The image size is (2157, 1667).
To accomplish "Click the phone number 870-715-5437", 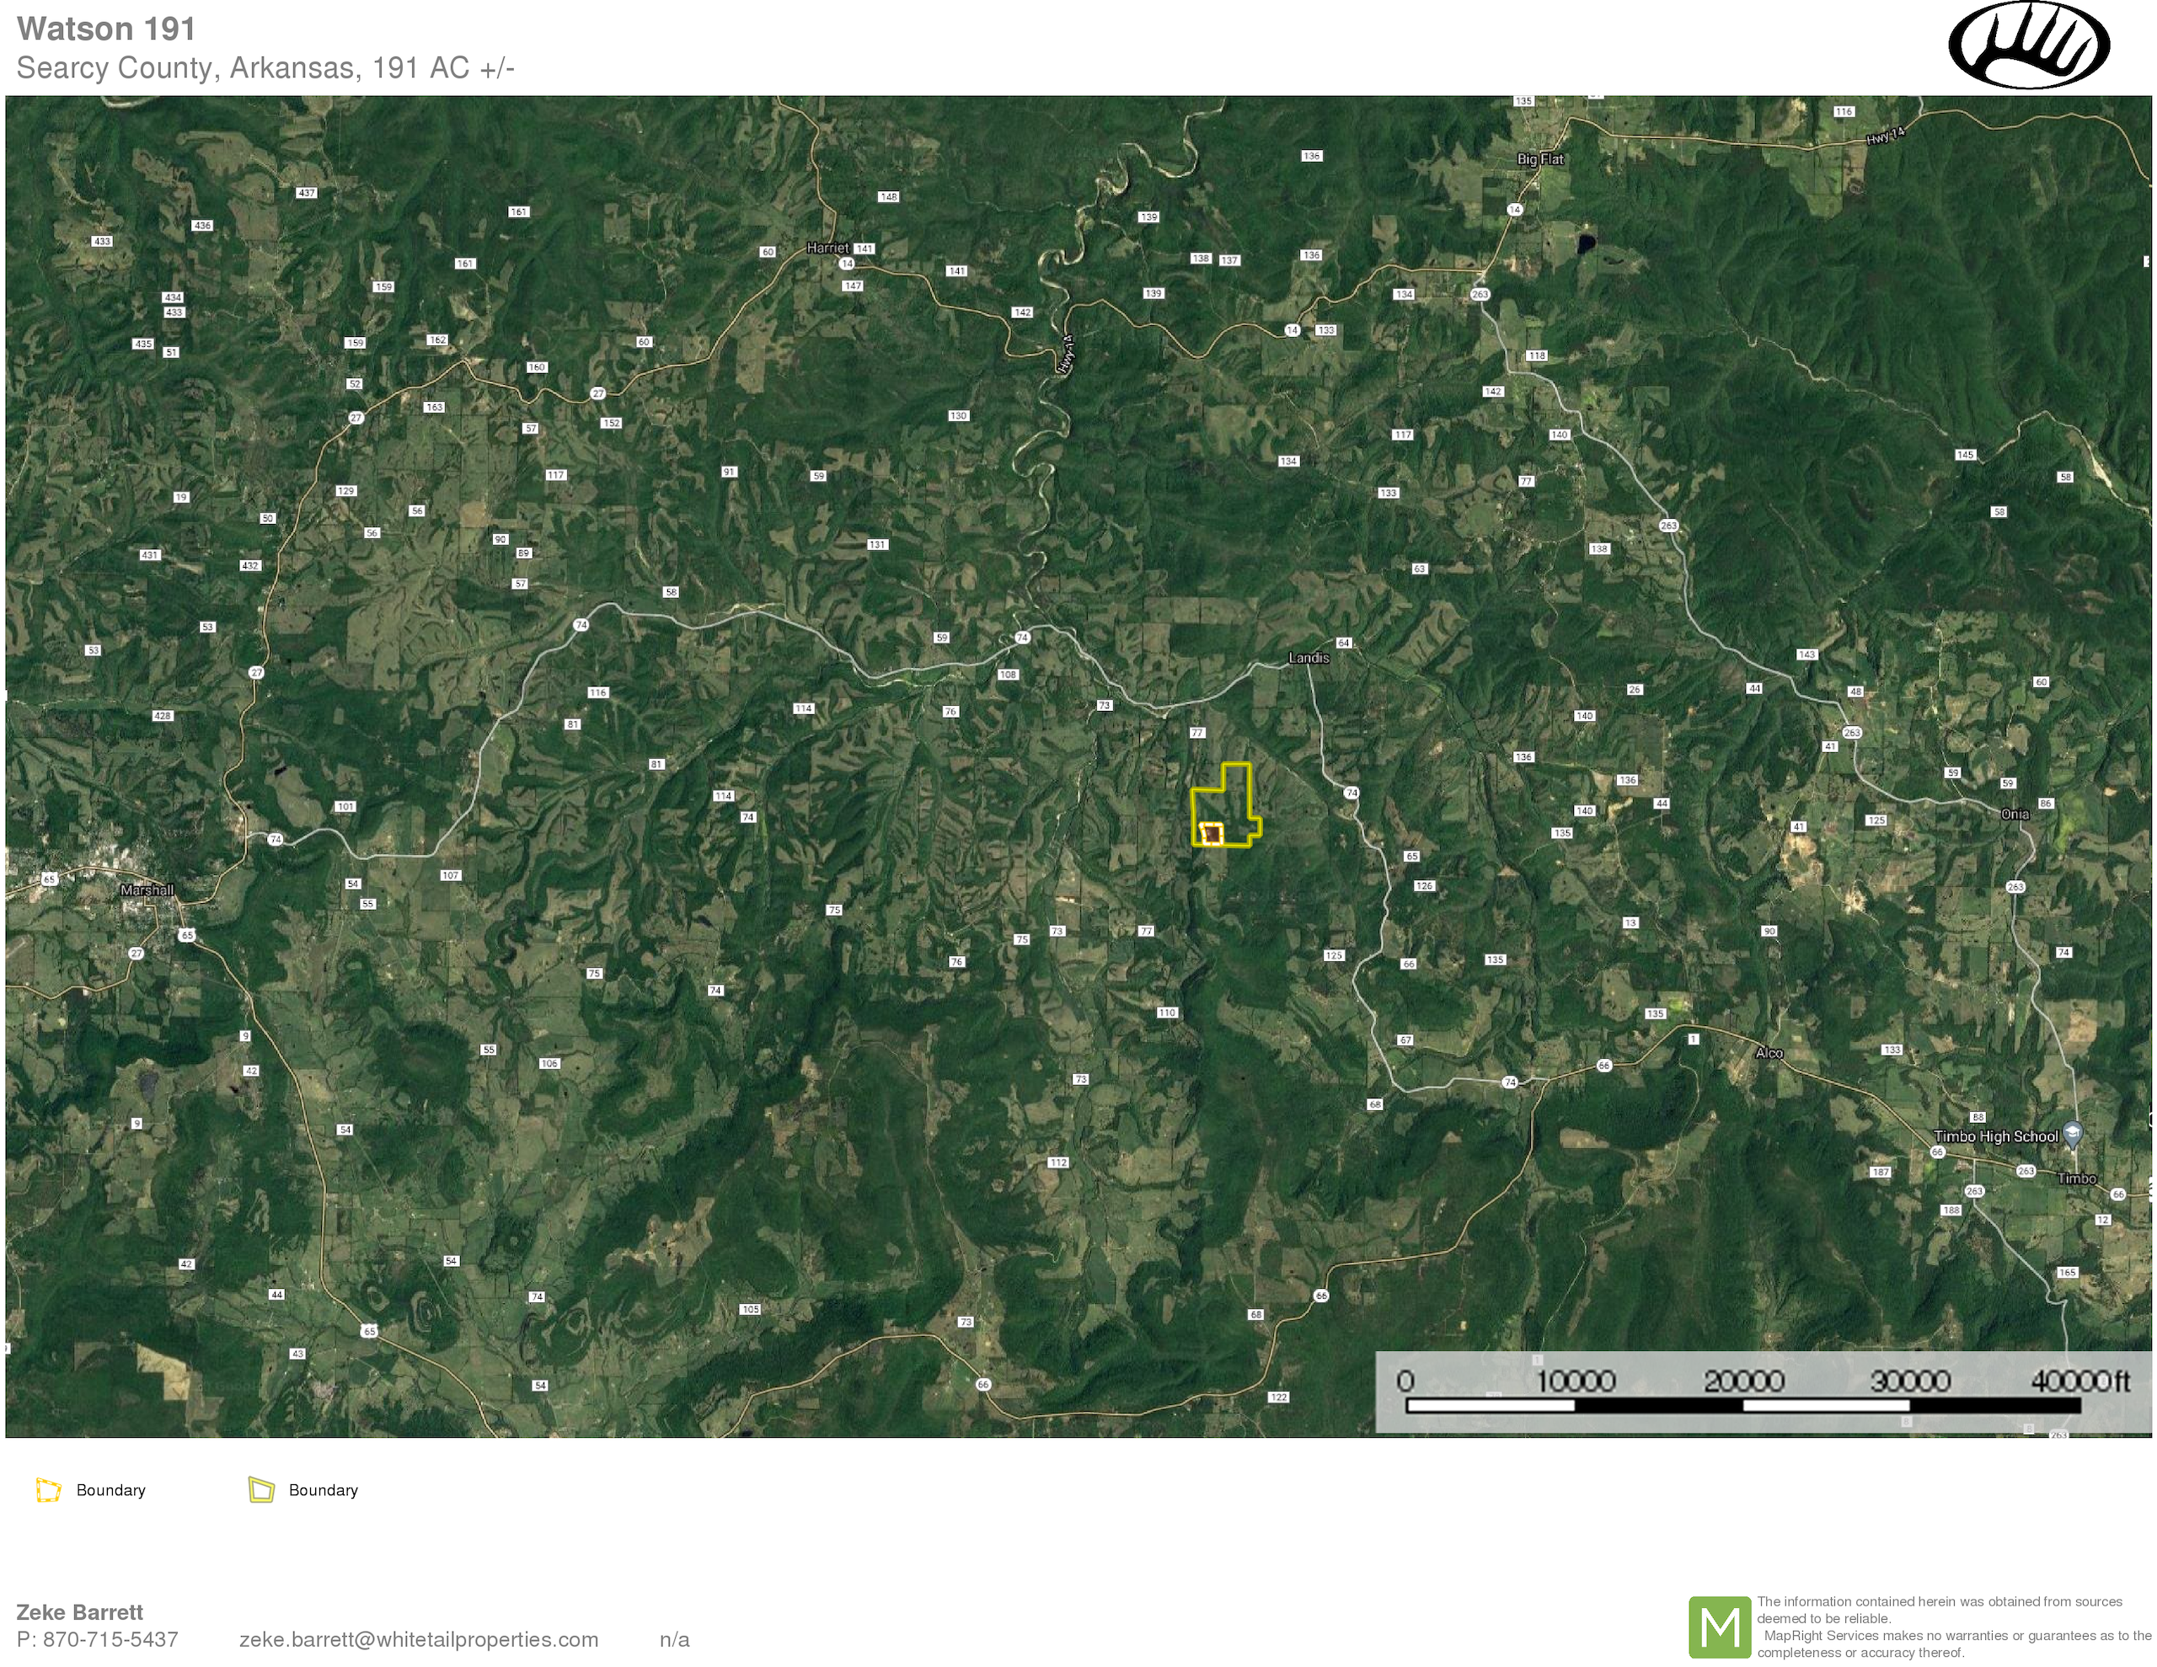I will [x=110, y=1639].
